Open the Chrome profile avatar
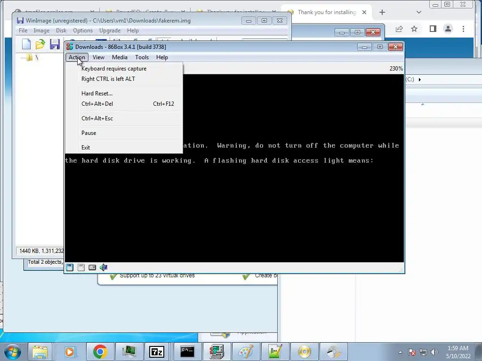This screenshot has width=482, height=361. click(x=448, y=29)
